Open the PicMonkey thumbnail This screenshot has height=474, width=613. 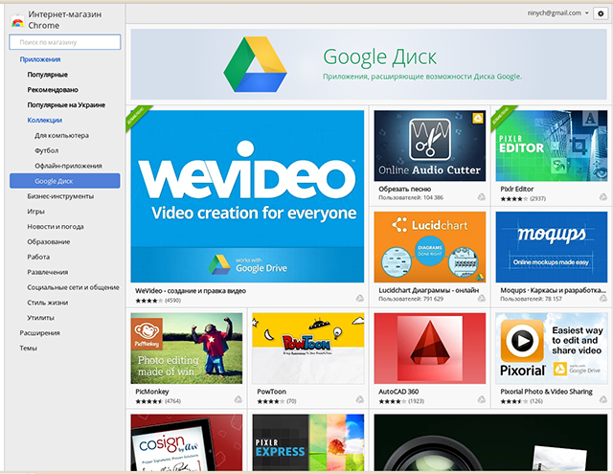coord(187,349)
